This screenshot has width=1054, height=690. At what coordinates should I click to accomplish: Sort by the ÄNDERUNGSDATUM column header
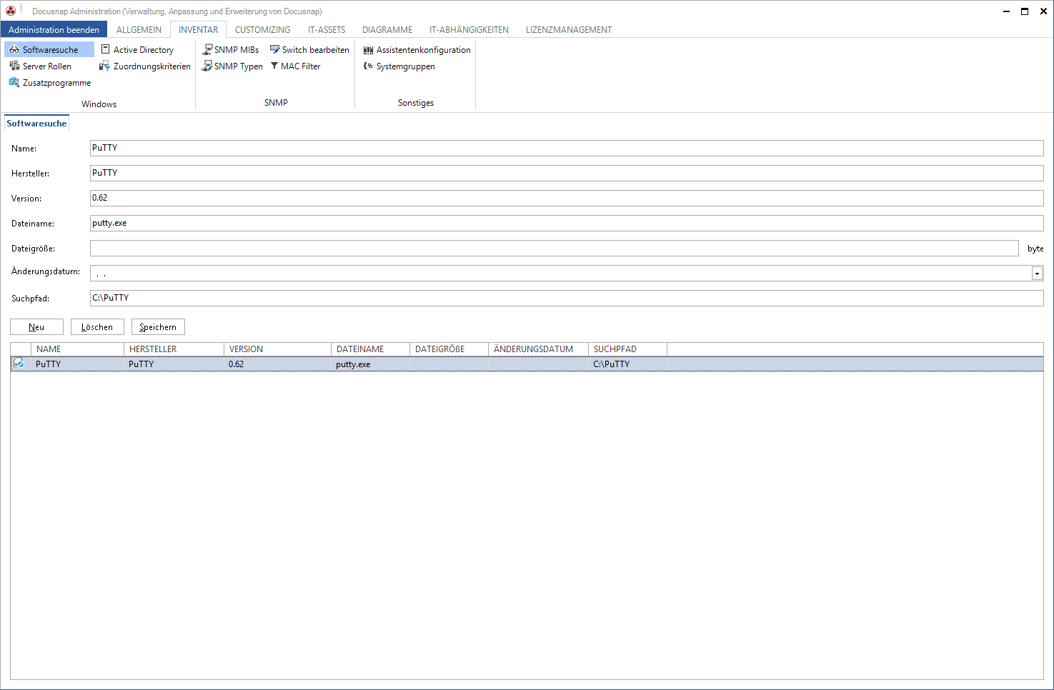pos(538,349)
